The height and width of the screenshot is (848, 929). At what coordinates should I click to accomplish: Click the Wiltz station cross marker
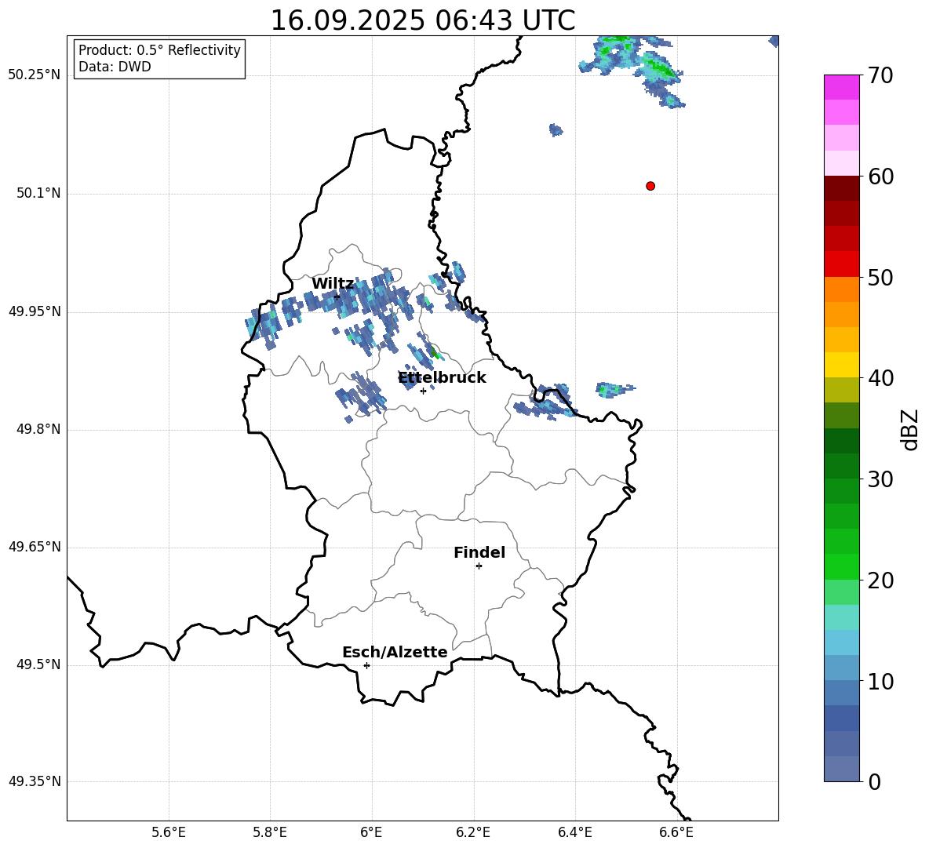[x=337, y=297]
